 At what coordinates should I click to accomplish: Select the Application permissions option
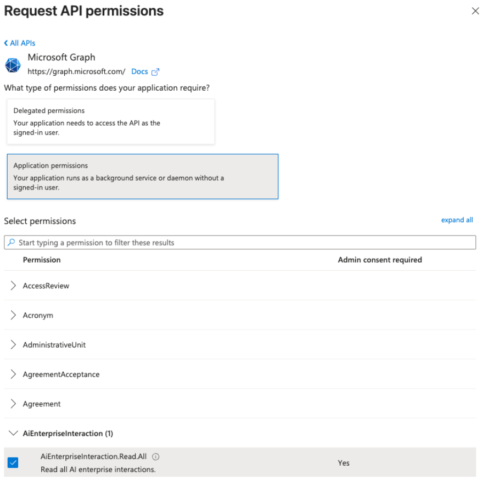(x=142, y=176)
